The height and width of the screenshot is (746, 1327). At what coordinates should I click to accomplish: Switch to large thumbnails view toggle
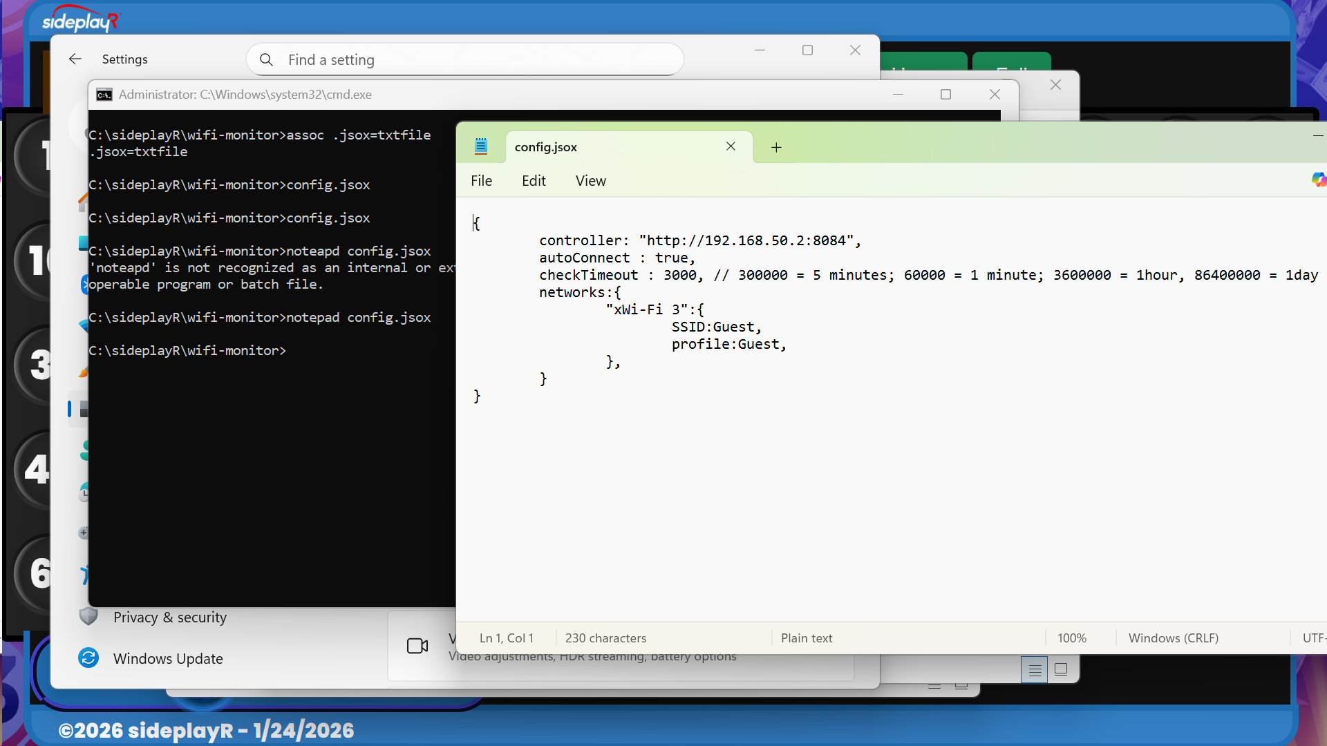pos(1061,669)
